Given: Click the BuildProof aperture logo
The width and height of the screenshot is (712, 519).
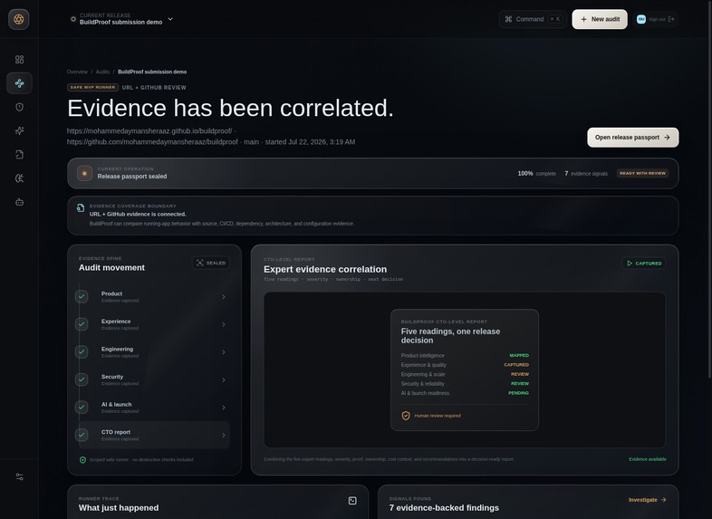Looking at the screenshot, I should click(x=19, y=19).
